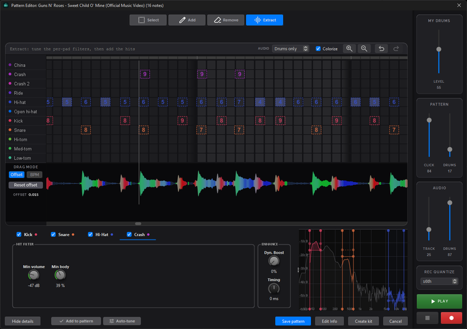Click the Hide details button
Screen dimensions: 467x329
point(23,321)
